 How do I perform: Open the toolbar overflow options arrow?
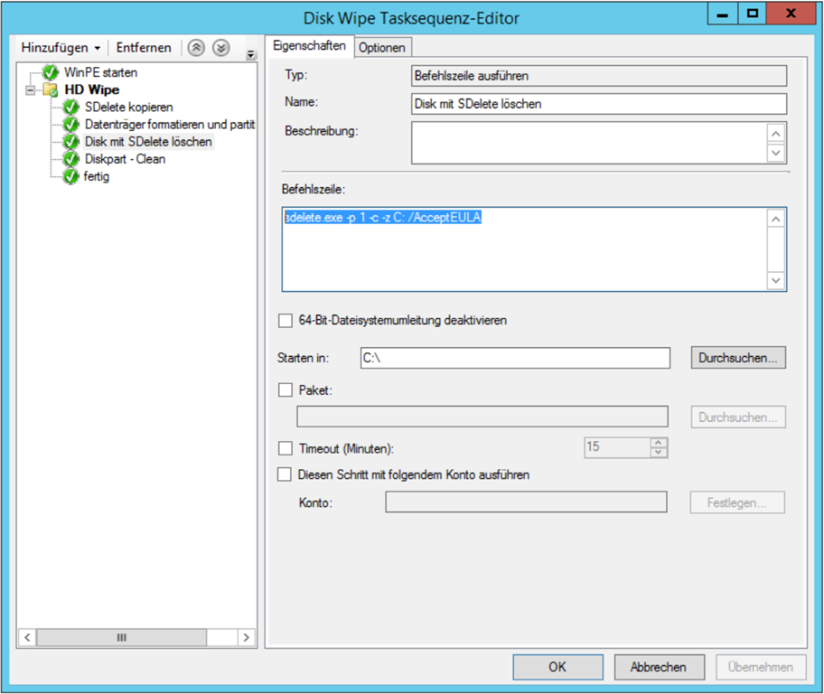coord(250,56)
